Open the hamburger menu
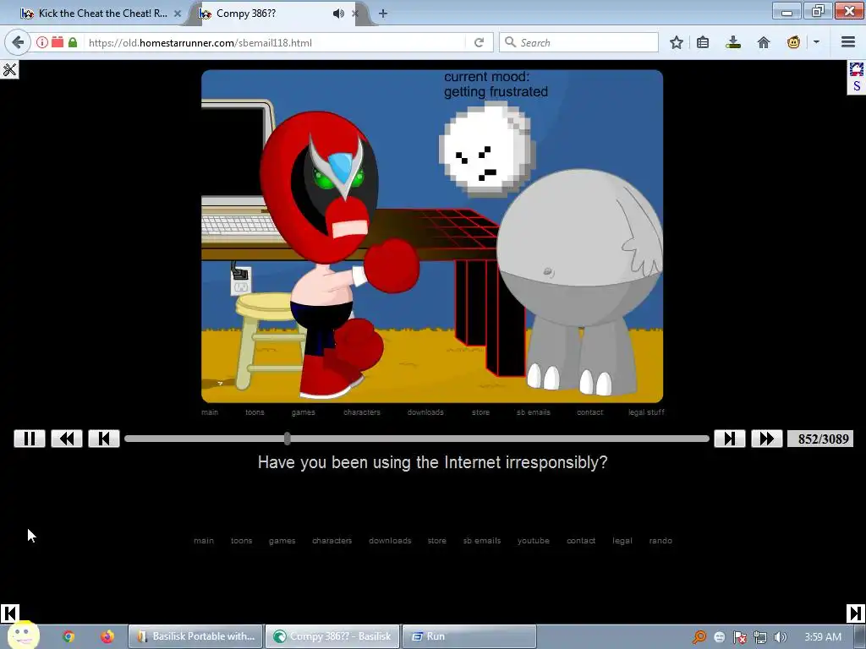The image size is (866, 649). [848, 42]
